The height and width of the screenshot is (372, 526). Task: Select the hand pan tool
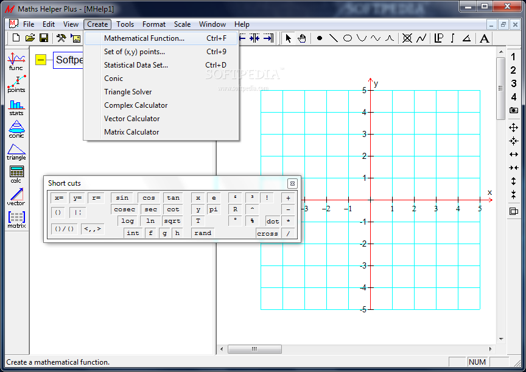coord(301,38)
